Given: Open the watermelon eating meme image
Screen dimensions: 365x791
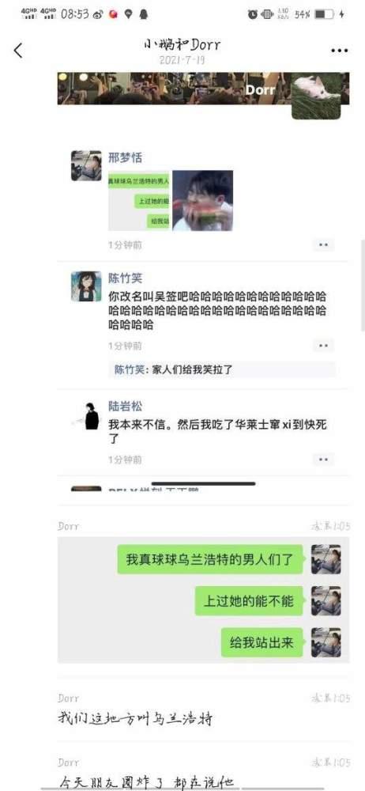Looking at the screenshot, I should [x=203, y=200].
